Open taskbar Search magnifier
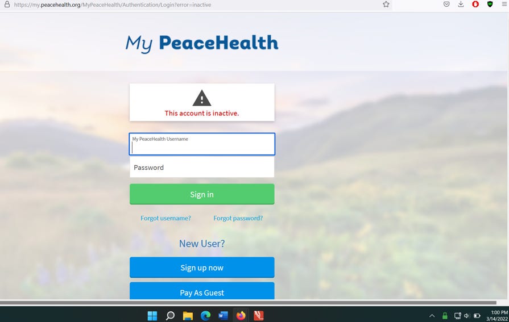The height and width of the screenshot is (322, 509). click(x=170, y=316)
